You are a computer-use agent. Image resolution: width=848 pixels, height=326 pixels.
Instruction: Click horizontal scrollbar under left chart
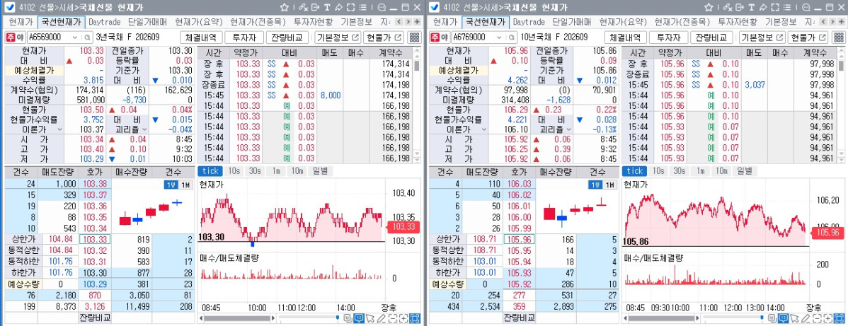238,318
